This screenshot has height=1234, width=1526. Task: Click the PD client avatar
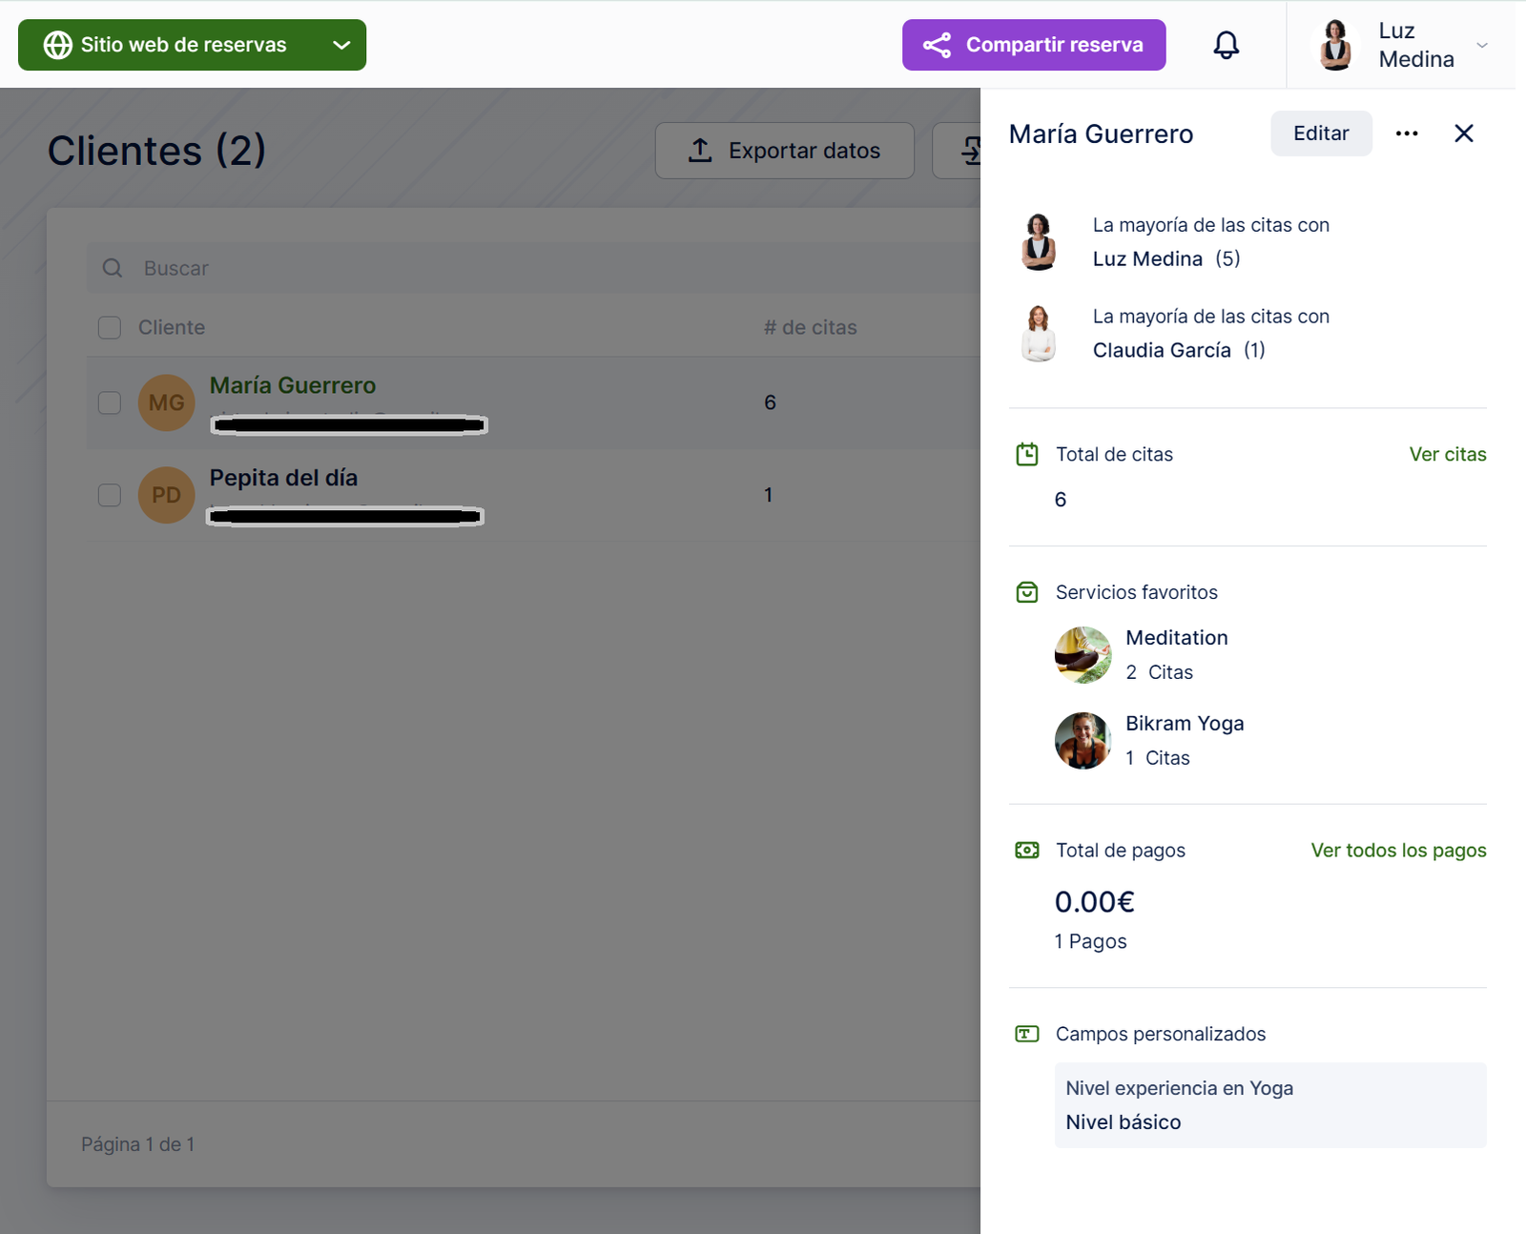[x=166, y=495]
